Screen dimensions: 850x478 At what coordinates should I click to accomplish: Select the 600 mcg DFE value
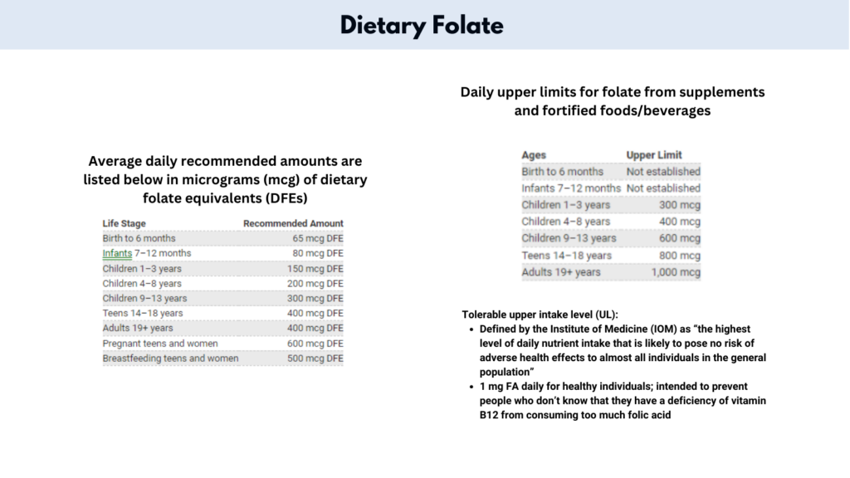tap(315, 344)
